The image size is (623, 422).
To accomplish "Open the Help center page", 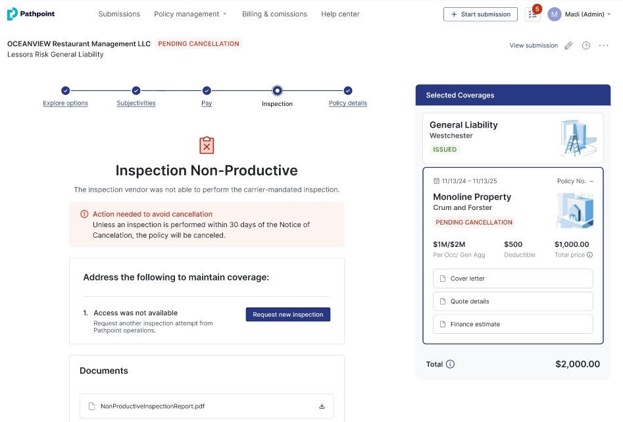I will 340,14.
